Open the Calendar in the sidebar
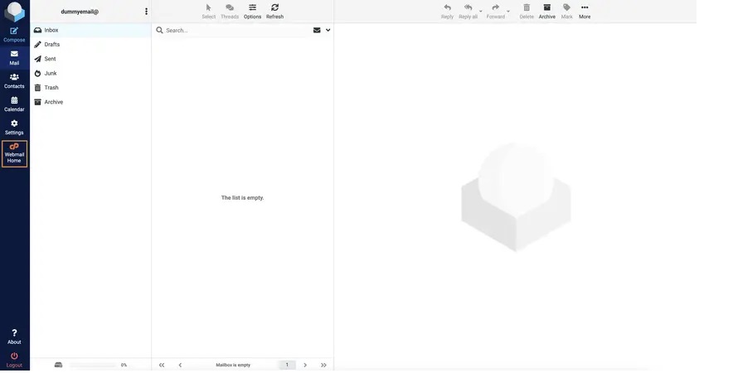The image size is (733, 373). (x=14, y=103)
